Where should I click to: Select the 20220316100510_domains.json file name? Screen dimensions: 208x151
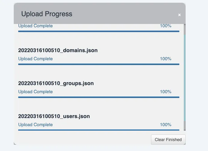coord(58,50)
